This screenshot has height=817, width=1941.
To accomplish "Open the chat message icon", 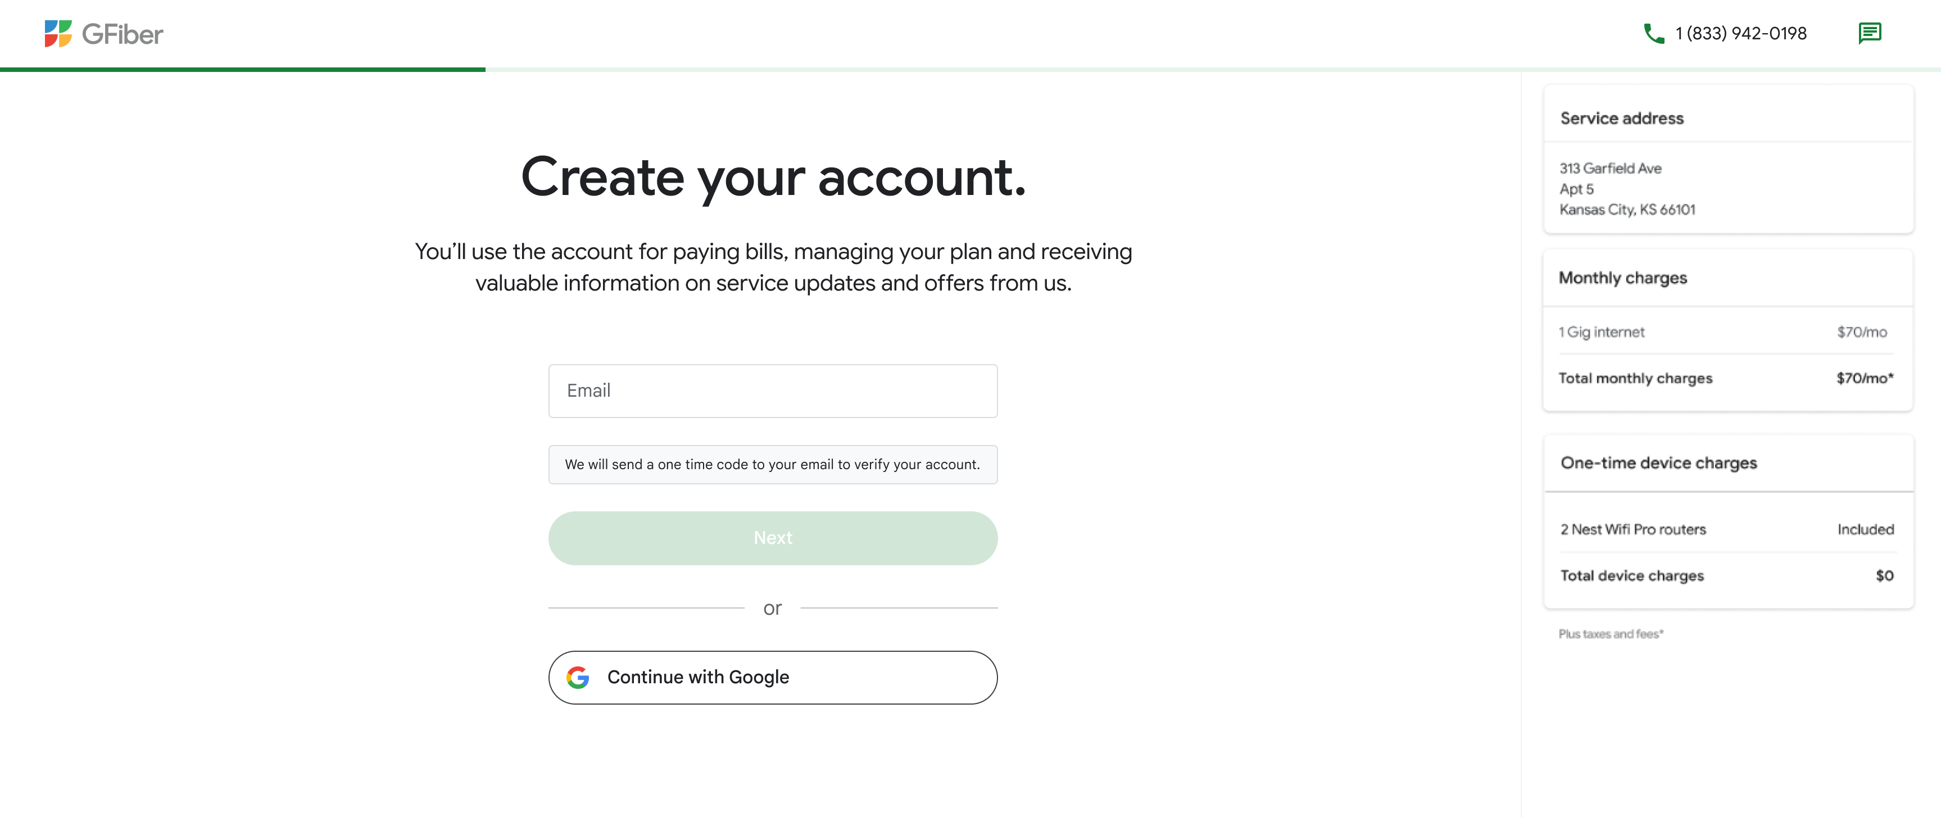I will coord(1870,34).
